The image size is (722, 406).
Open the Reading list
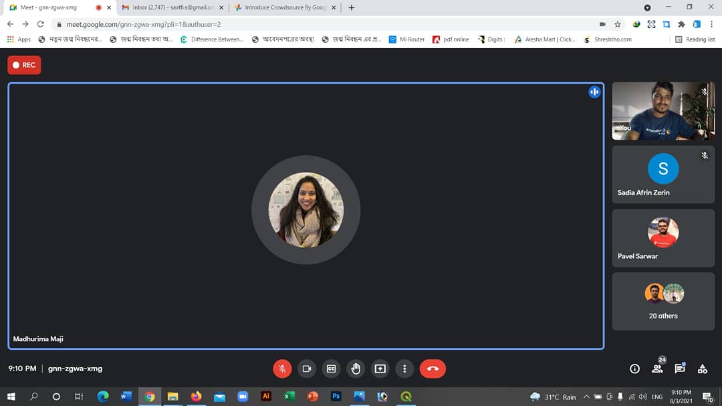(x=695, y=39)
